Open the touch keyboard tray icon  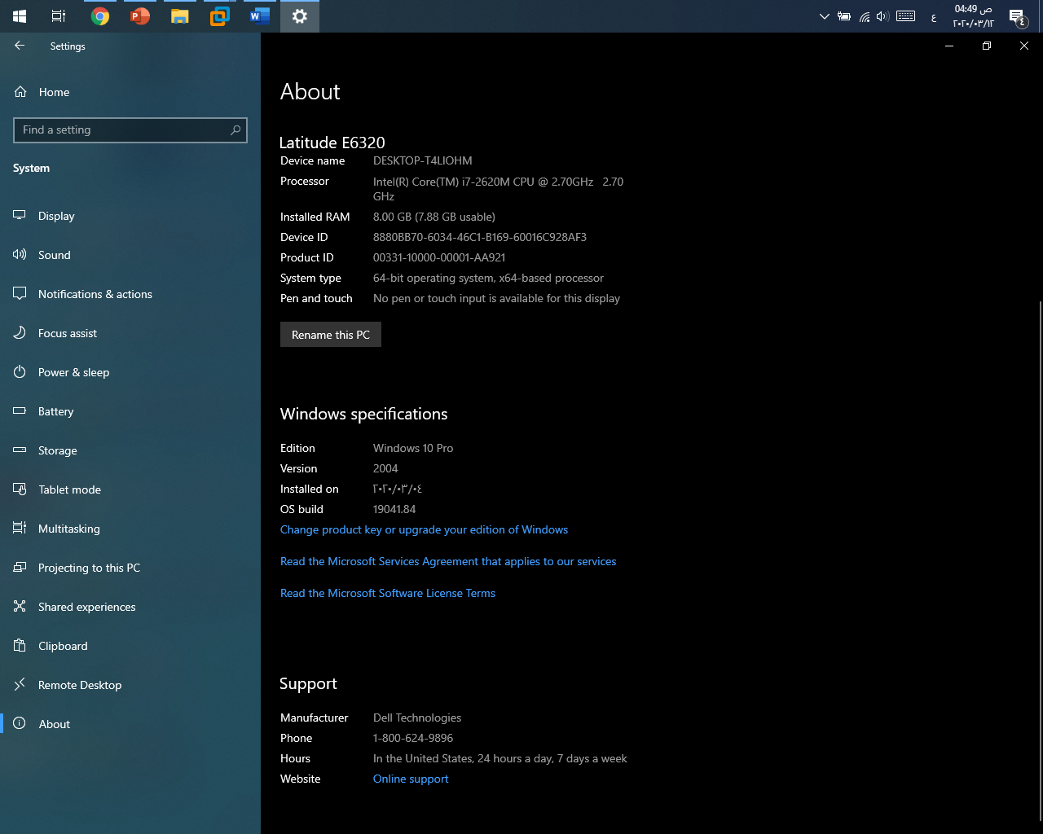pos(906,16)
